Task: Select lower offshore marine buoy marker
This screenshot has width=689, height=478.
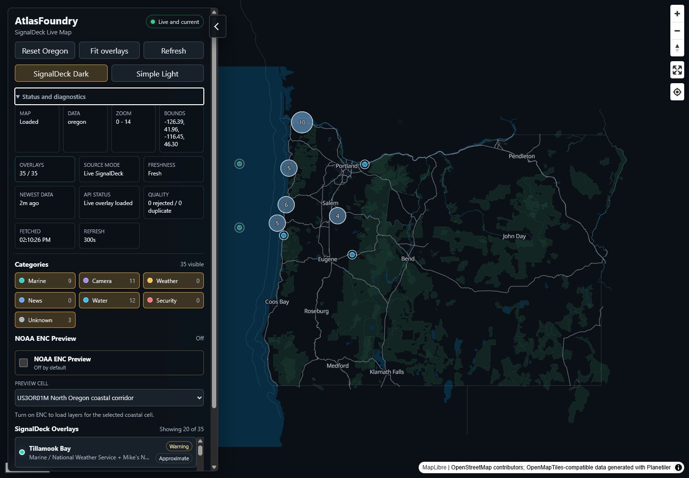Action: coord(240,228)
